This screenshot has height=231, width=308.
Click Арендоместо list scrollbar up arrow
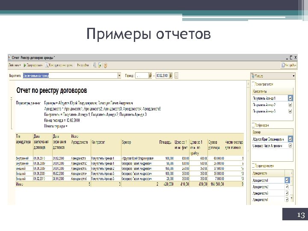pyautogui.click(x=291, y=173)
